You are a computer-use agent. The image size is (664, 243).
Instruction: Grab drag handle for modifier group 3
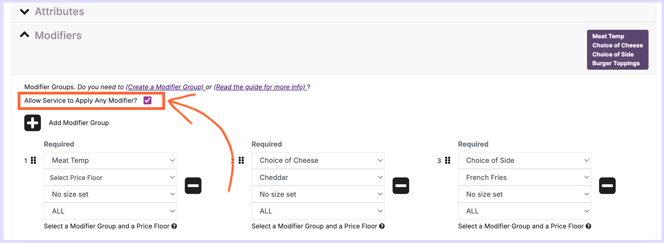pos(448,160)
